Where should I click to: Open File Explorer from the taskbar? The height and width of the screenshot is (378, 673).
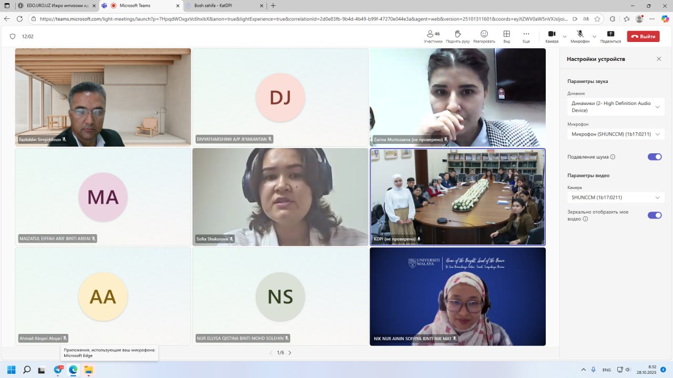(x=88, y=370)
